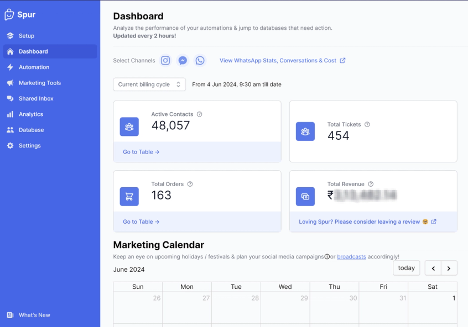Screen dimensions: 468x327
Task: Open Analytics from the sidebar
Action: (50, 114)
